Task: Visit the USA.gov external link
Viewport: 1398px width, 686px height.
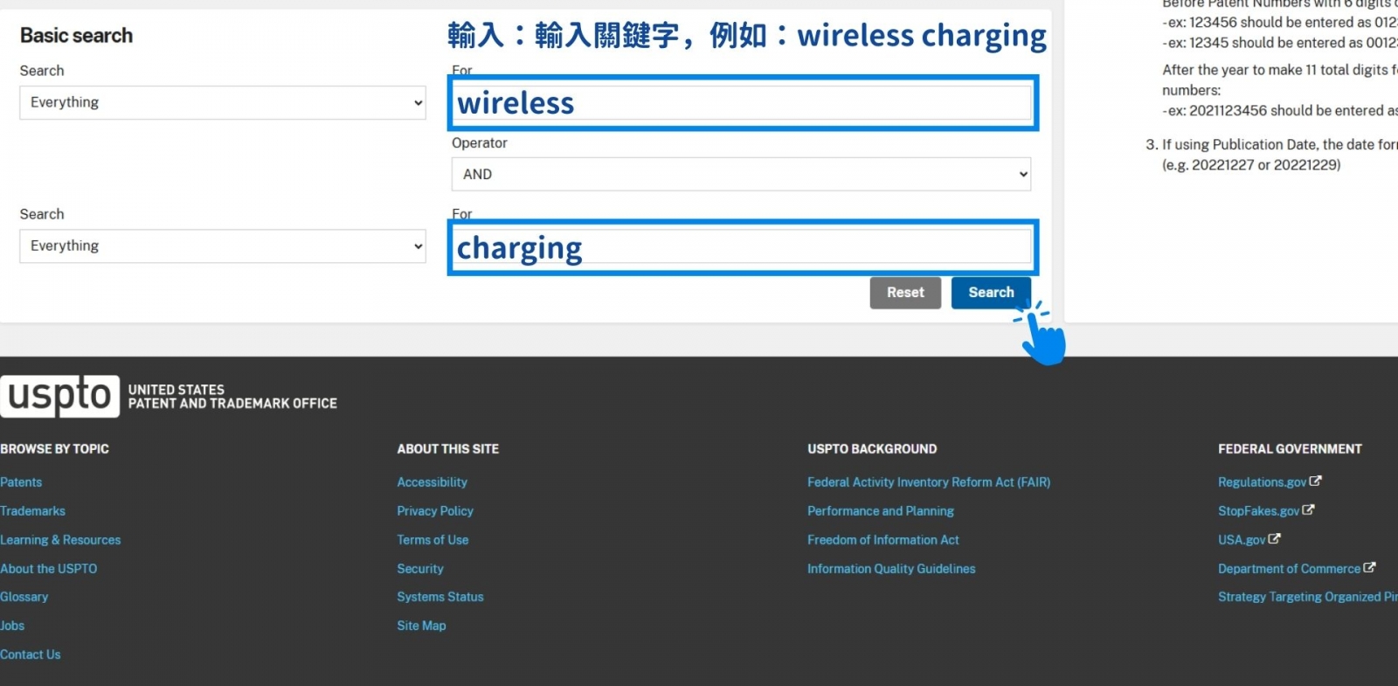Action: [1242, 540]
